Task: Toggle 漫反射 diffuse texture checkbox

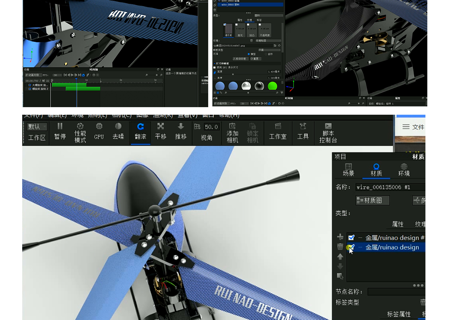Action: [225, 24]
